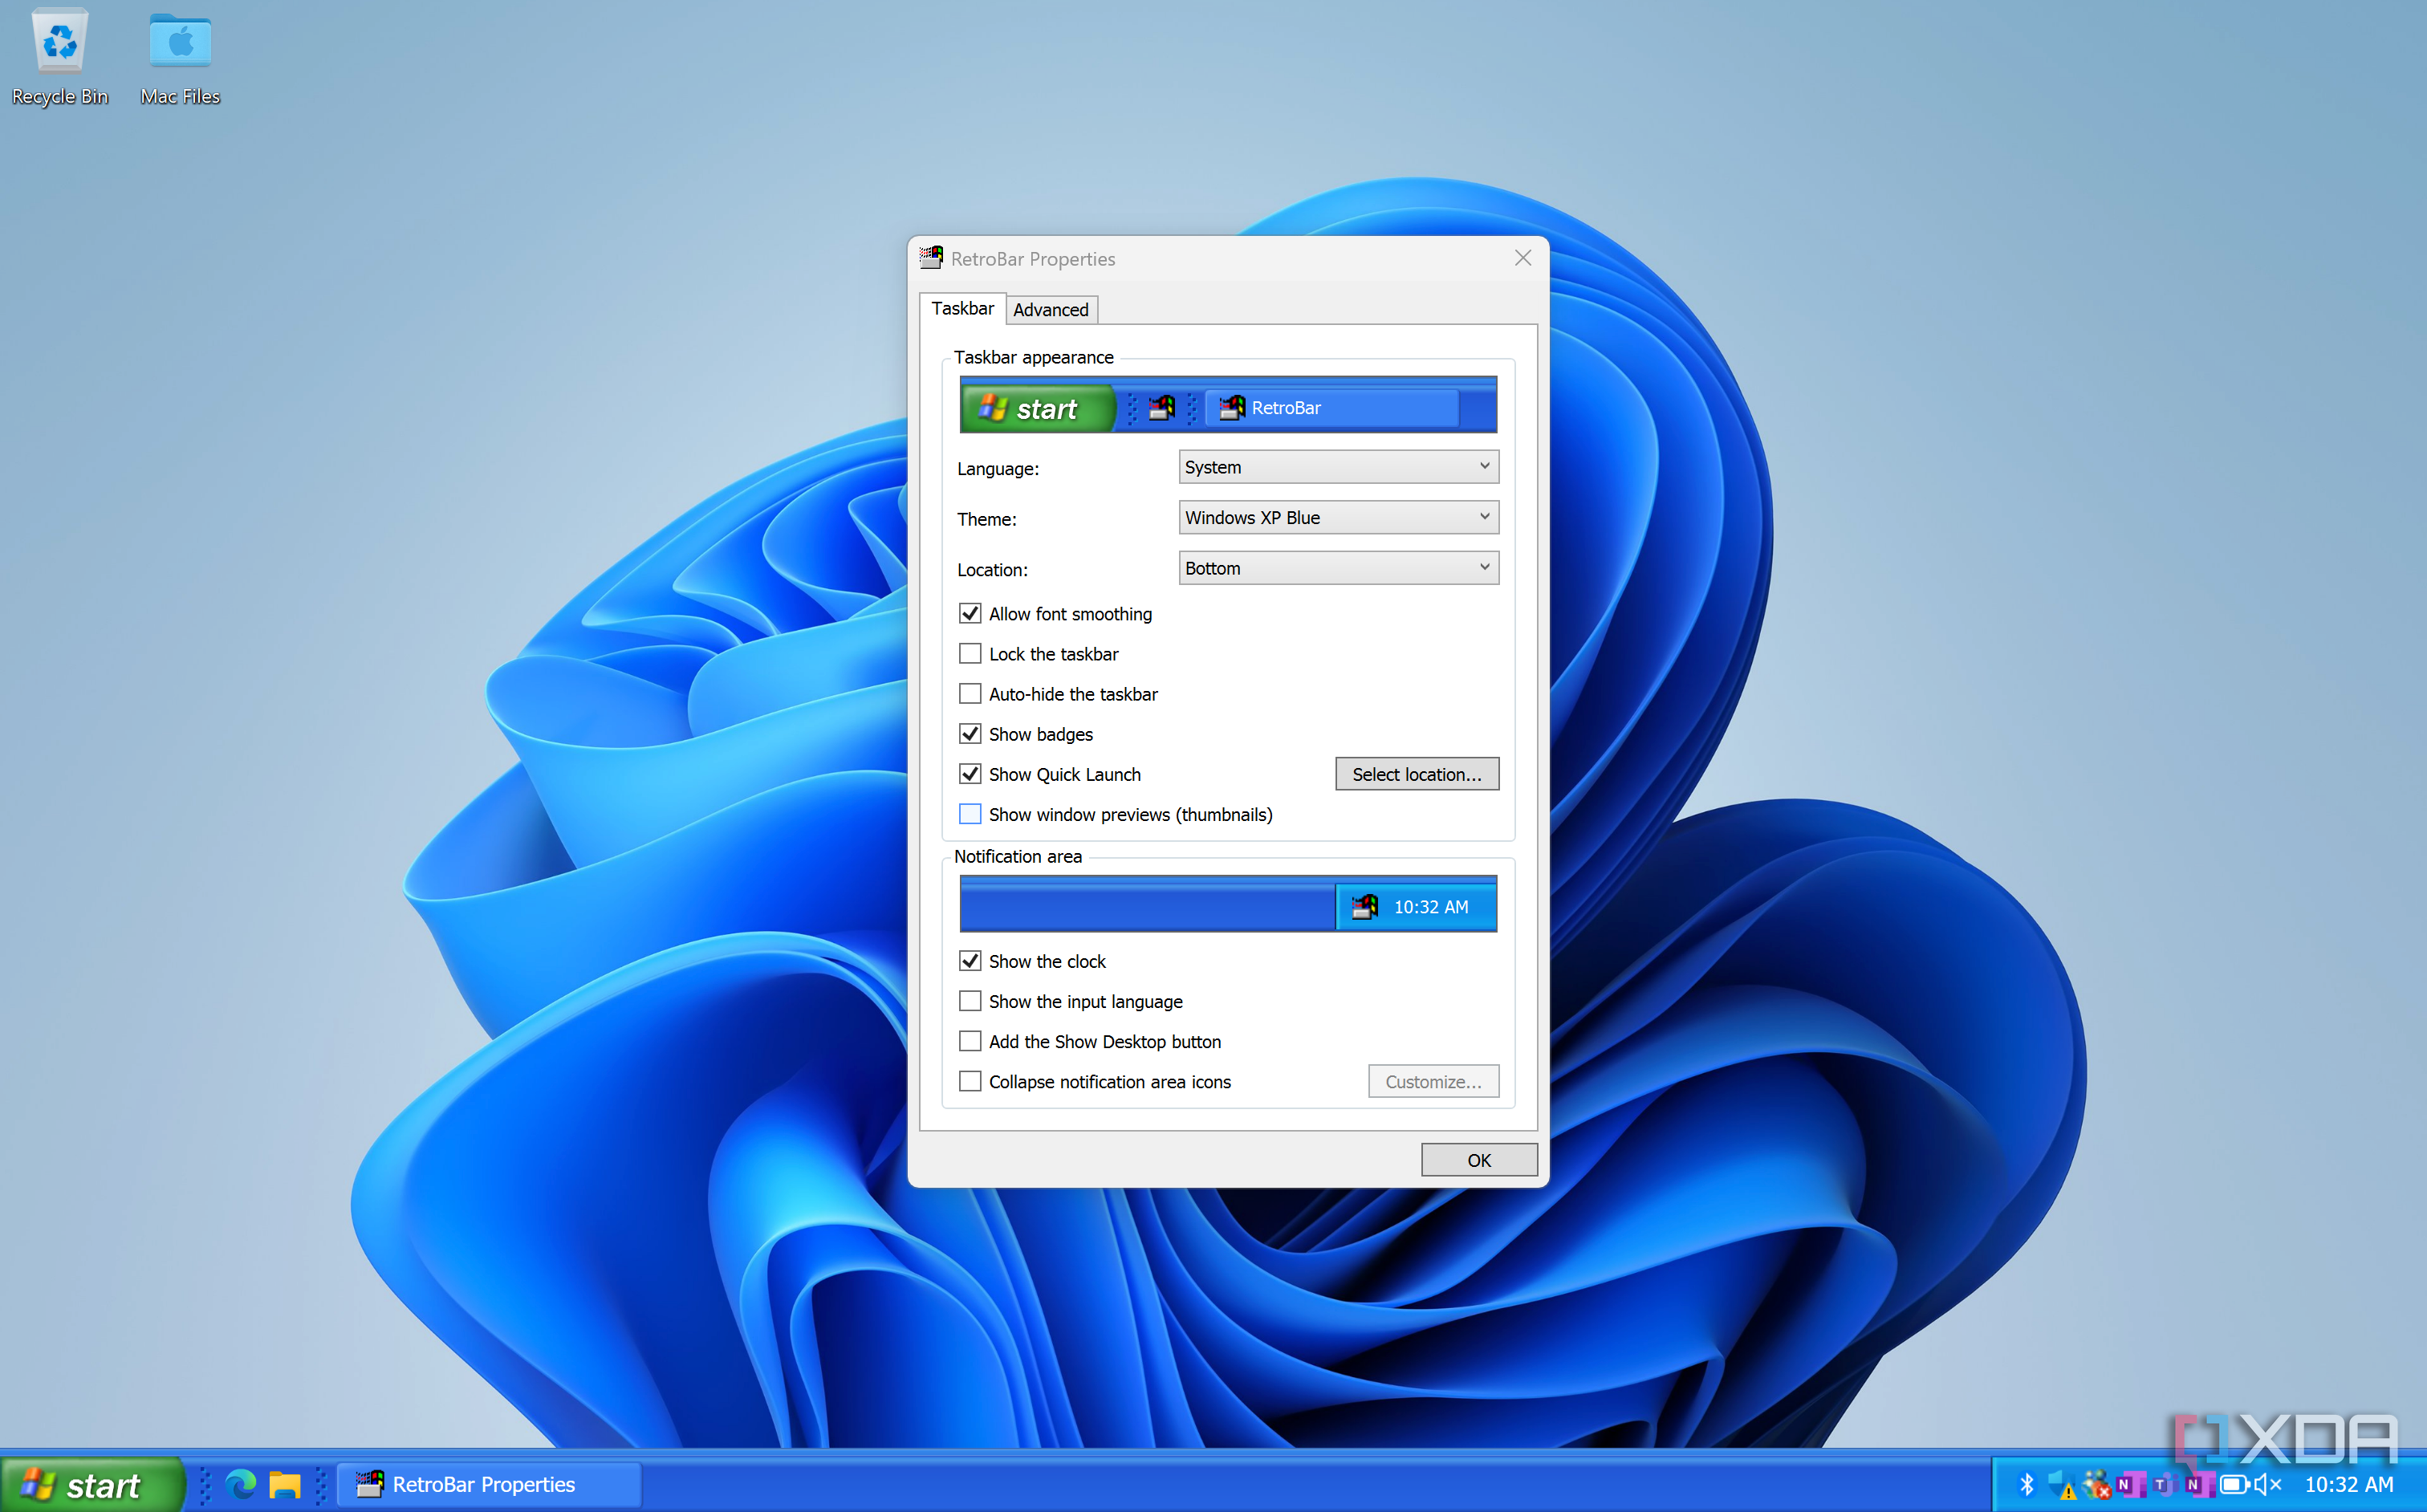Click the Microsoft Teams tray icon
The height and width of the screenshot is (1512, 2427).
[x=2165, y=1484]
